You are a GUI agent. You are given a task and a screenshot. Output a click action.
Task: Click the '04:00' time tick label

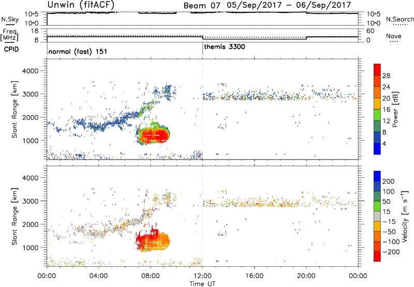pyautogui.click(x=98, y=276)
